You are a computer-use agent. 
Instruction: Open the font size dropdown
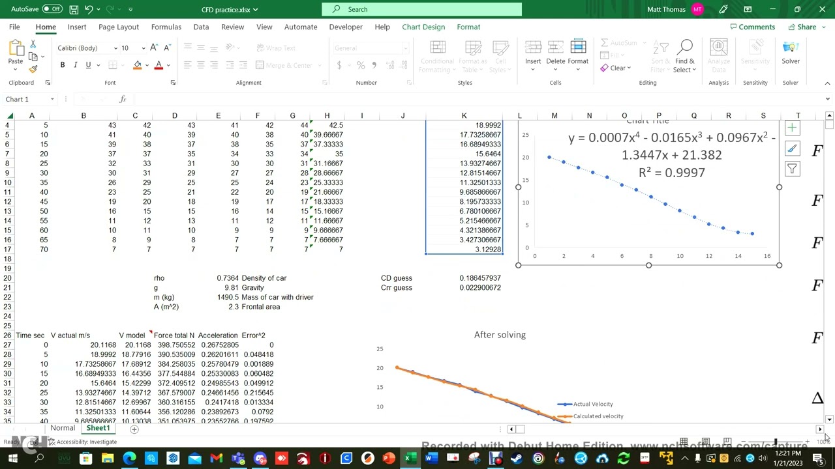144,48
